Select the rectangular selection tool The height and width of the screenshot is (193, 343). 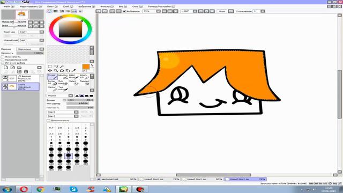pos(50,66)
